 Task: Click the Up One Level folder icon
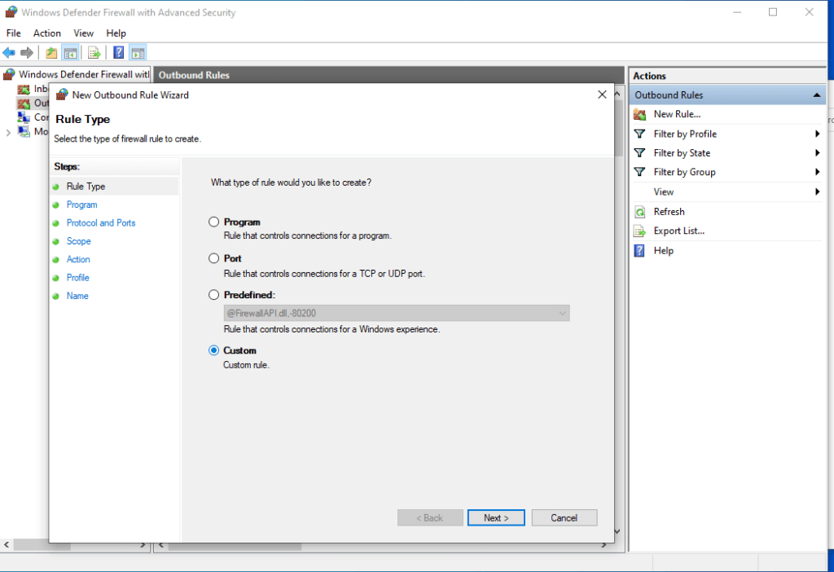[51, 53]
